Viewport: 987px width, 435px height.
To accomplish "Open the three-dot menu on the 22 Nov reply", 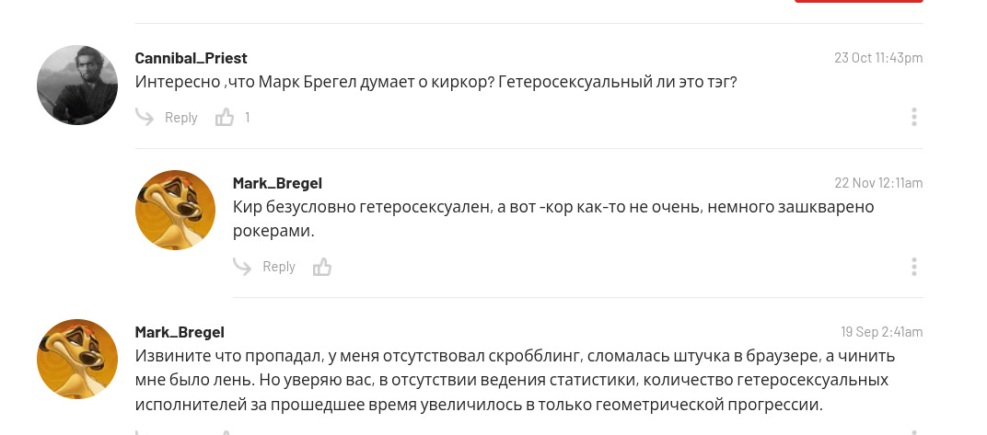I will click(x=913, y=267).
